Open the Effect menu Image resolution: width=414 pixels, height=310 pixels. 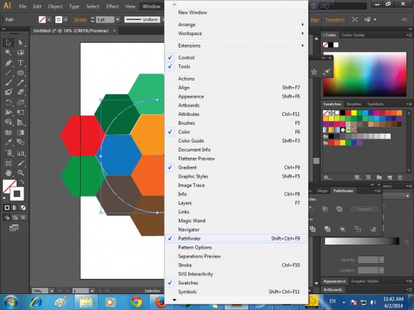tap(112, 6)
